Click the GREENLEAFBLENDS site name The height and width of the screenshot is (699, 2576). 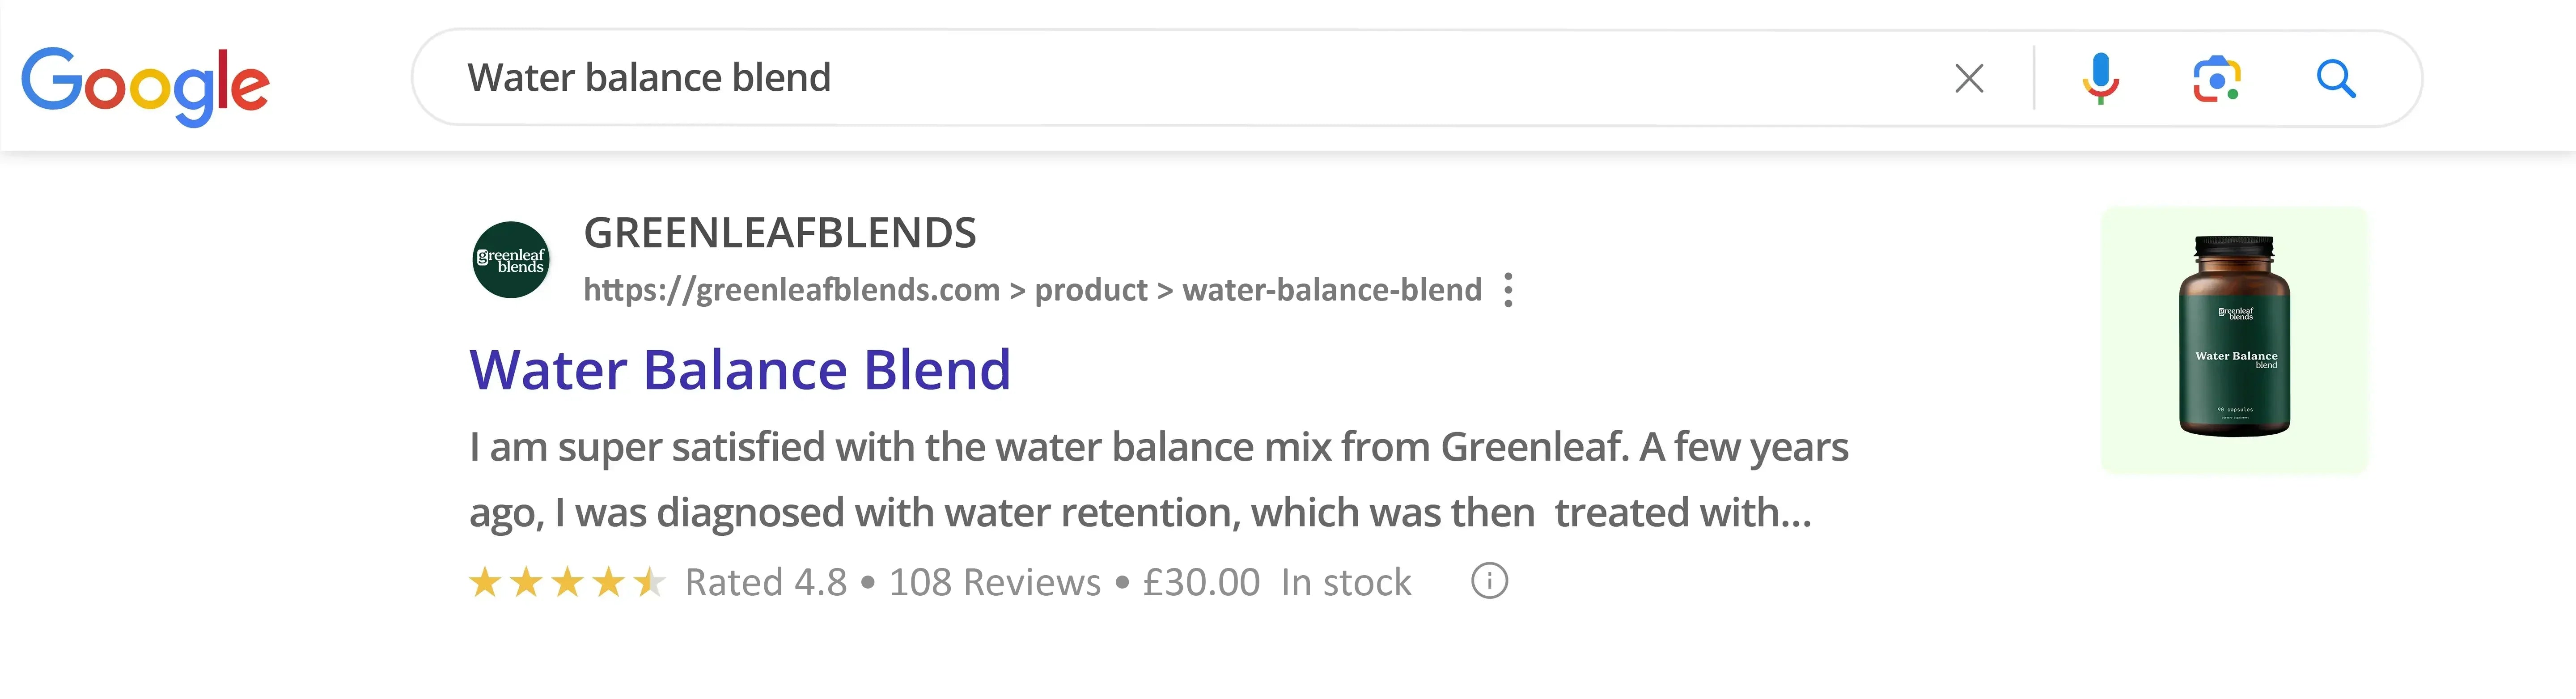780,233
